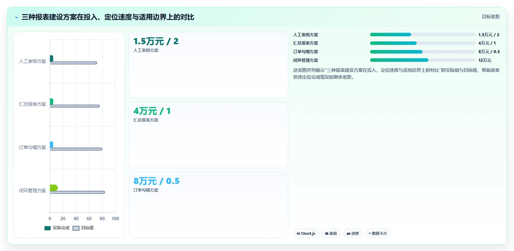Select the 进度 chip
Viewport: 514px width, 251px height.
tap(353, 233)
